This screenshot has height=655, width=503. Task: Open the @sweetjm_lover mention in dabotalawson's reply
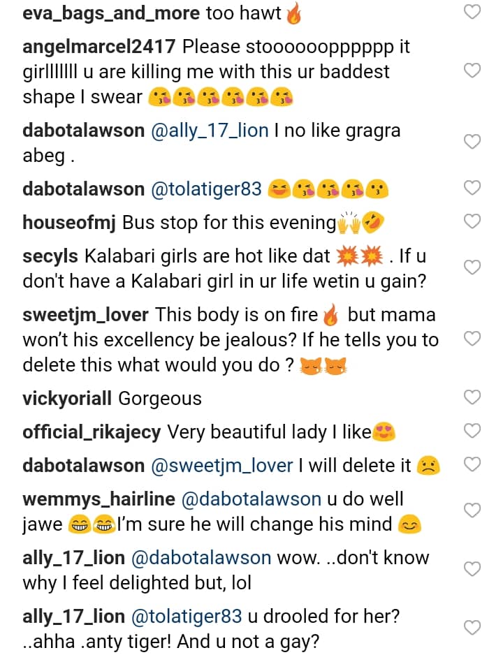(x=221, y=466)
